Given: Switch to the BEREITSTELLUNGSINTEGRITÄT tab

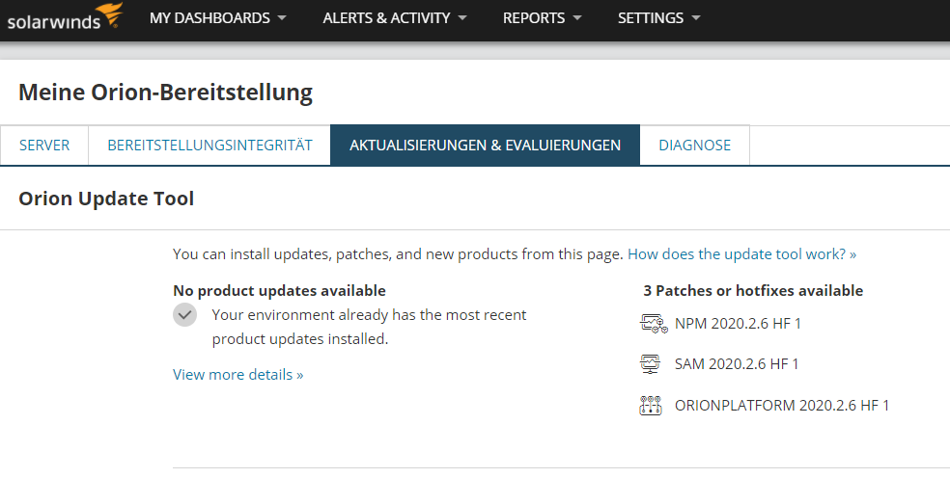Looking at the screenshot, I should tap(210, 146).
